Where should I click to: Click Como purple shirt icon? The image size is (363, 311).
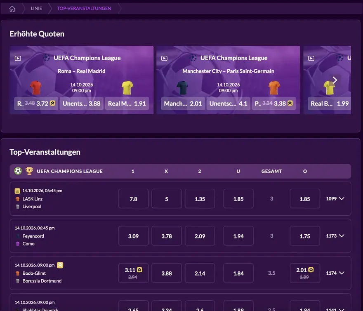pos(18,244)
